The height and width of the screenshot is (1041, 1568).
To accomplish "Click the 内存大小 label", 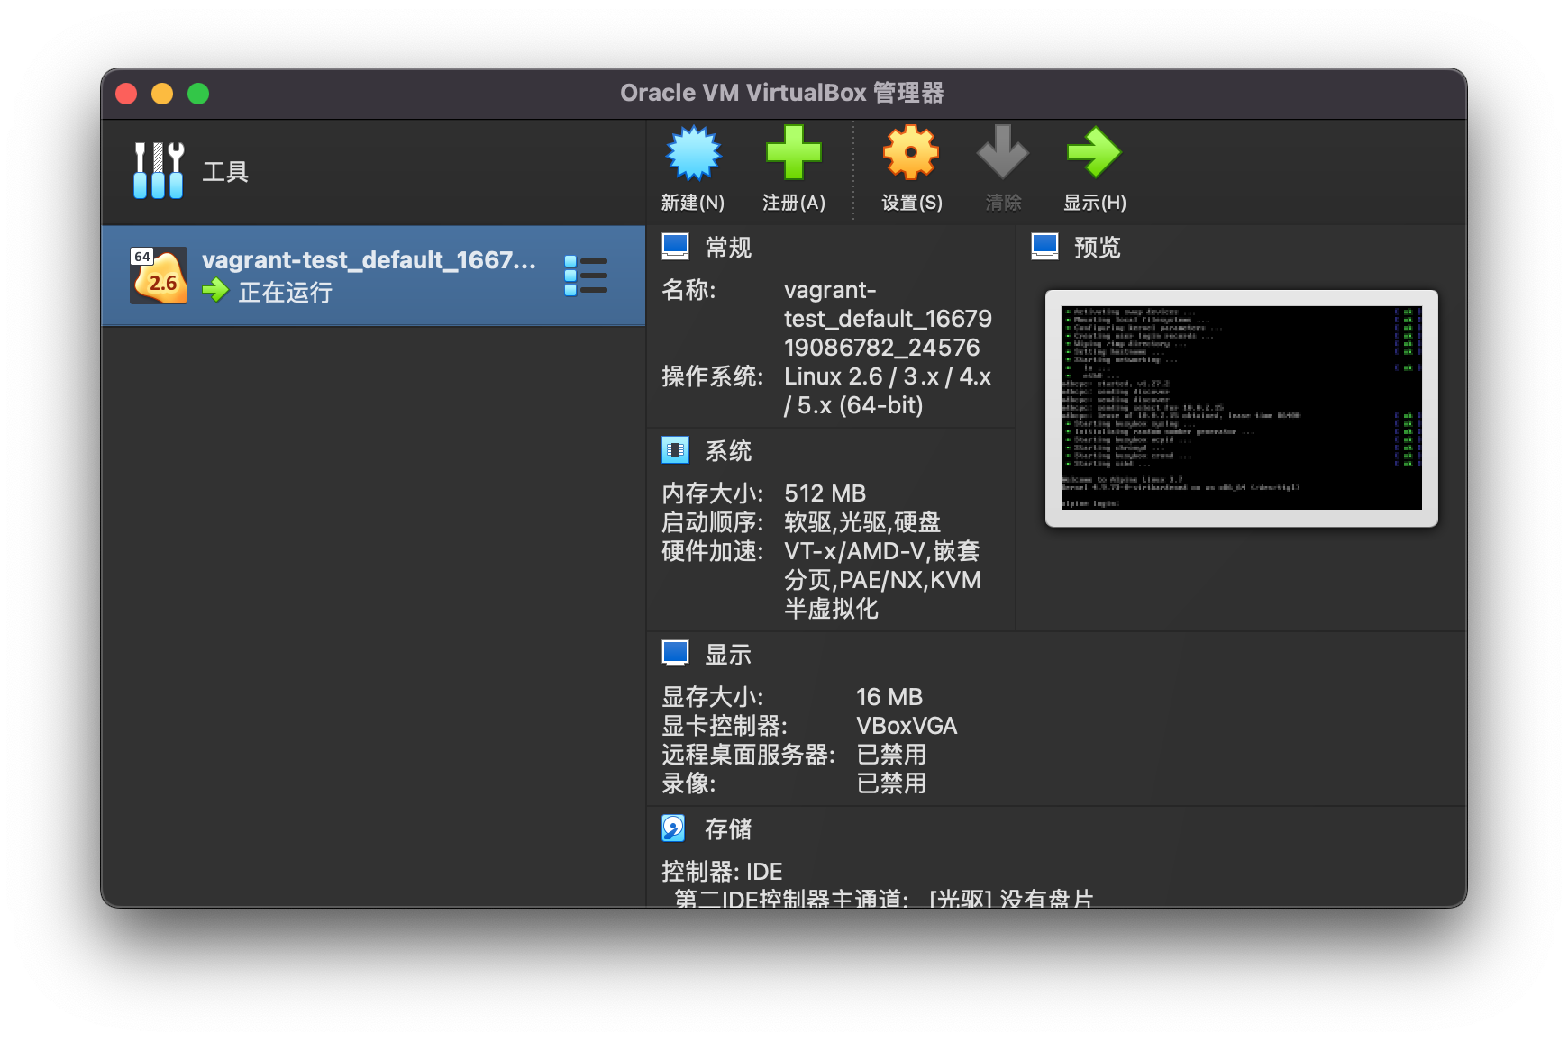I will click(712, 493).
